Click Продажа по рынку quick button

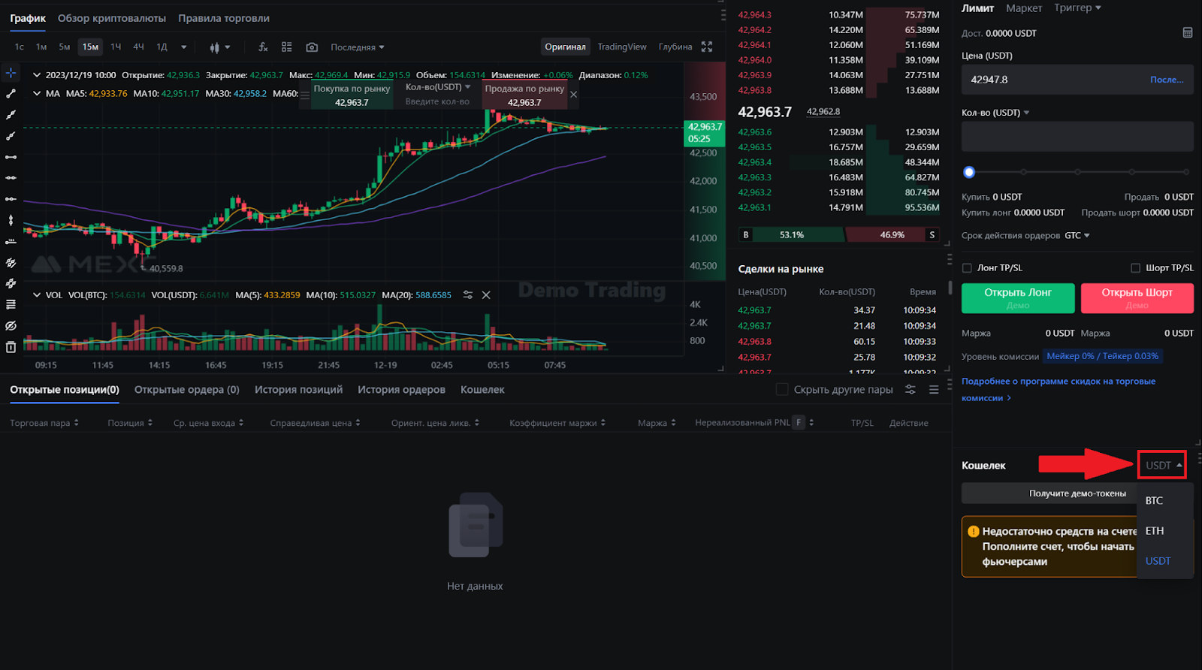pyautogui.click(x=524, y=95)
